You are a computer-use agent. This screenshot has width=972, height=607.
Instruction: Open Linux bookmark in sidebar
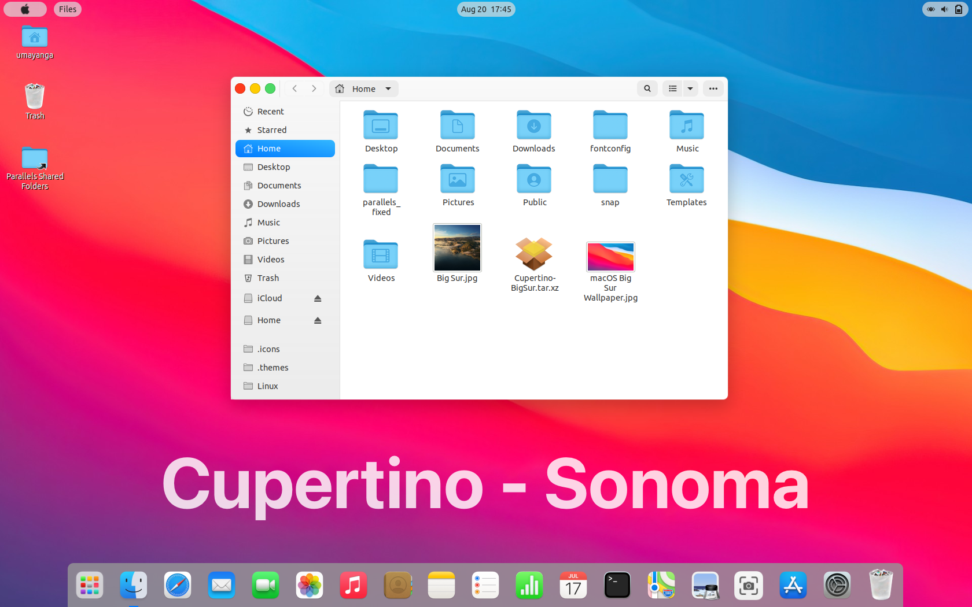coord(285,386)
